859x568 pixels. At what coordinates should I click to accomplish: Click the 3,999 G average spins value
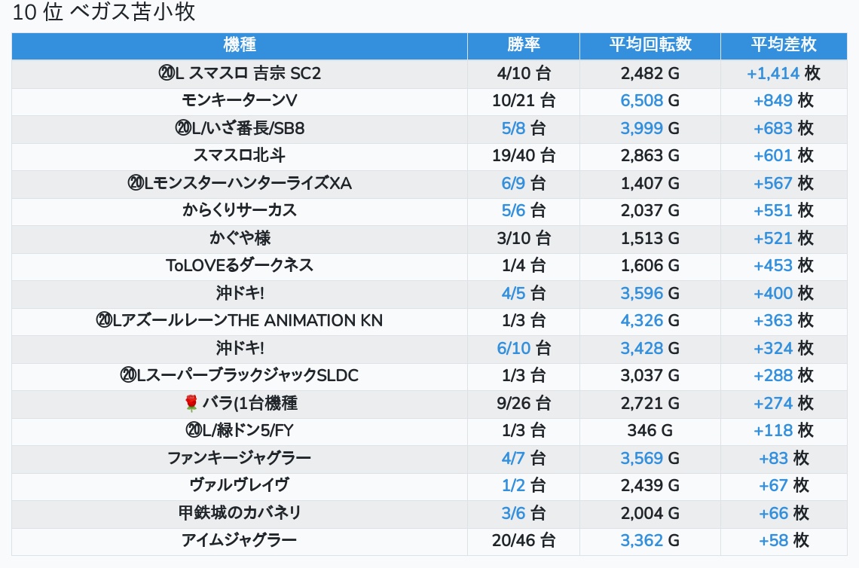click(x=650, y=128)
